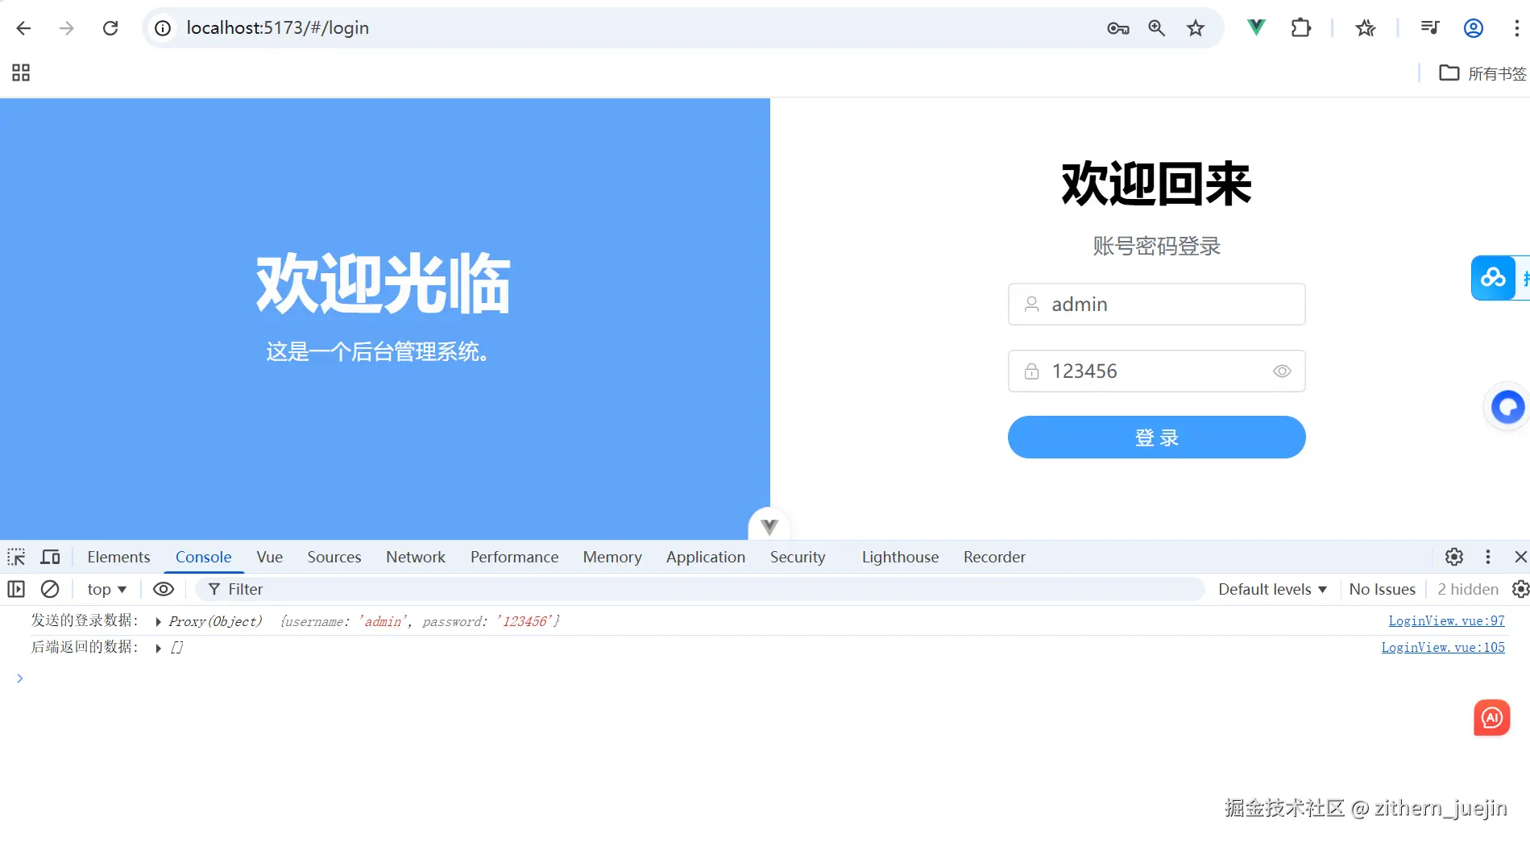
Task: Show the password with the eye toggle
Action: click(1282, 371)
